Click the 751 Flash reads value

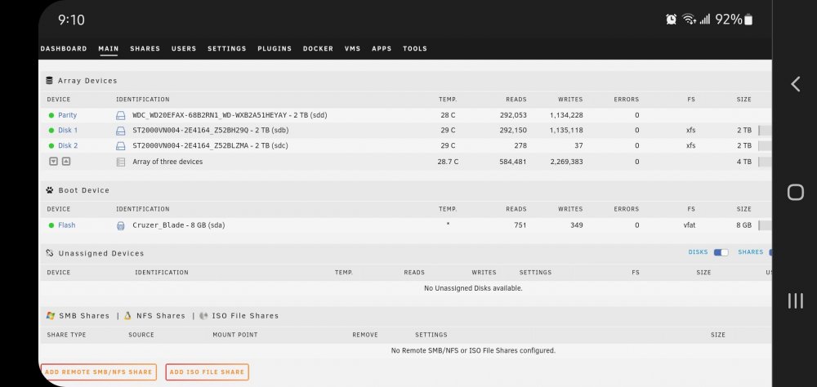point(520,225)
